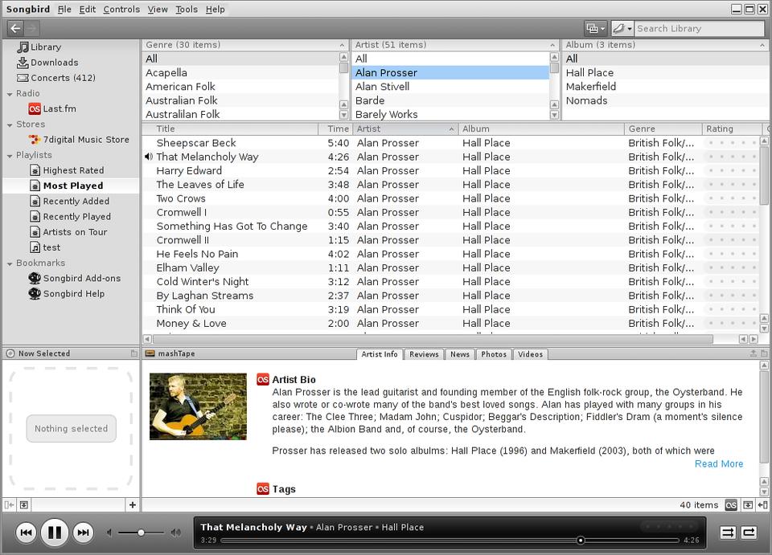Toggle repeat mode
This screenshot has height=555, width=772.
[749, 532]
